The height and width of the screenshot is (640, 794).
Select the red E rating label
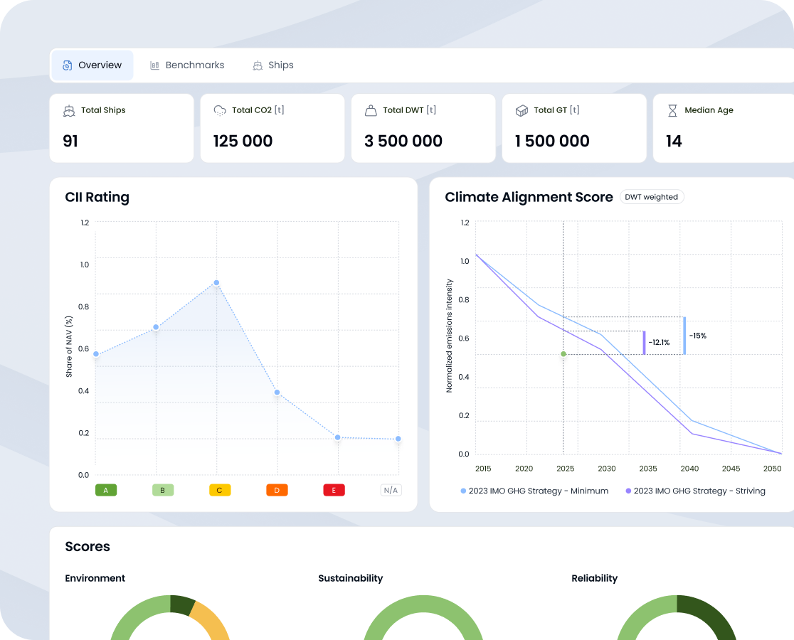[x=334, y=490]
